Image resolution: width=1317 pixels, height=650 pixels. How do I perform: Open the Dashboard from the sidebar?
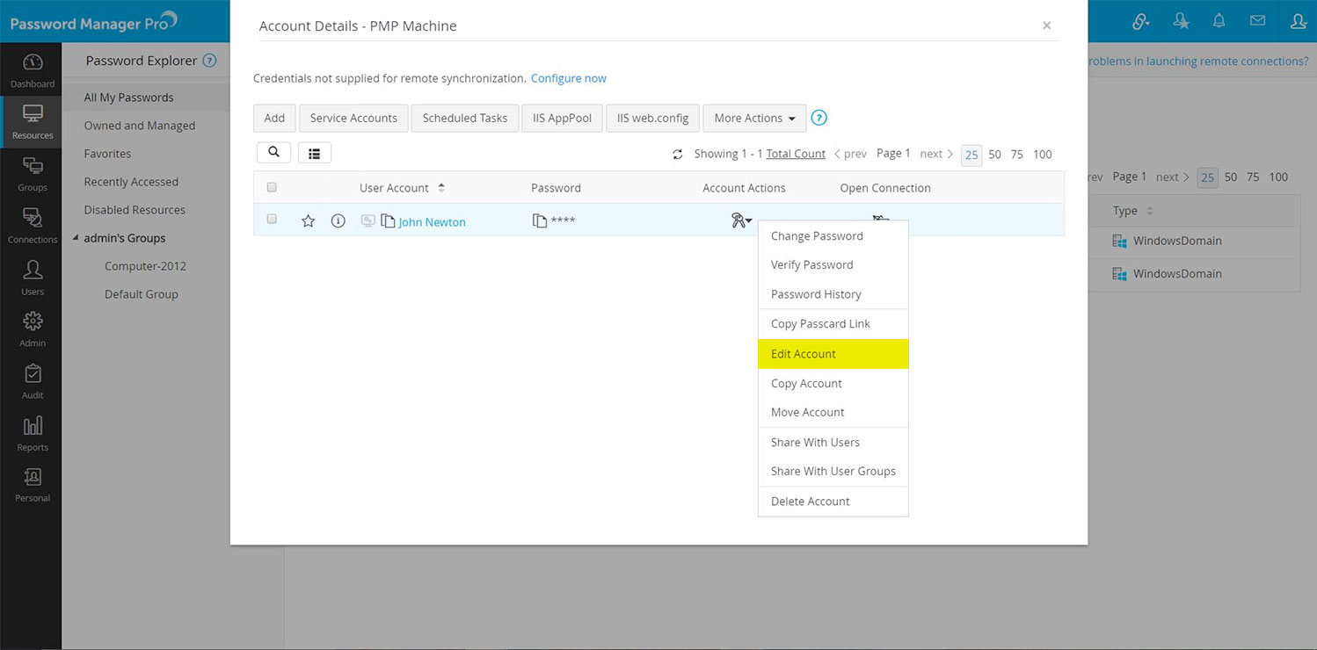point(32,69)
